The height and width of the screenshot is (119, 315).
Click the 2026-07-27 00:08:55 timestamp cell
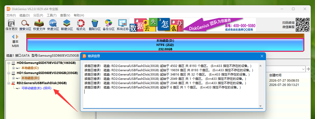click(284, 81)
